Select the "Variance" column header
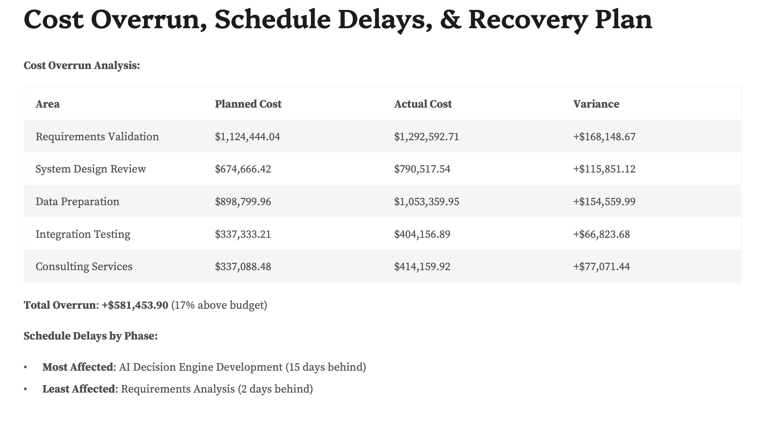This screenshot has width=769, height=423. click(596, 104)
